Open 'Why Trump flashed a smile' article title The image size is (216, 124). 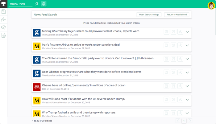79,112
